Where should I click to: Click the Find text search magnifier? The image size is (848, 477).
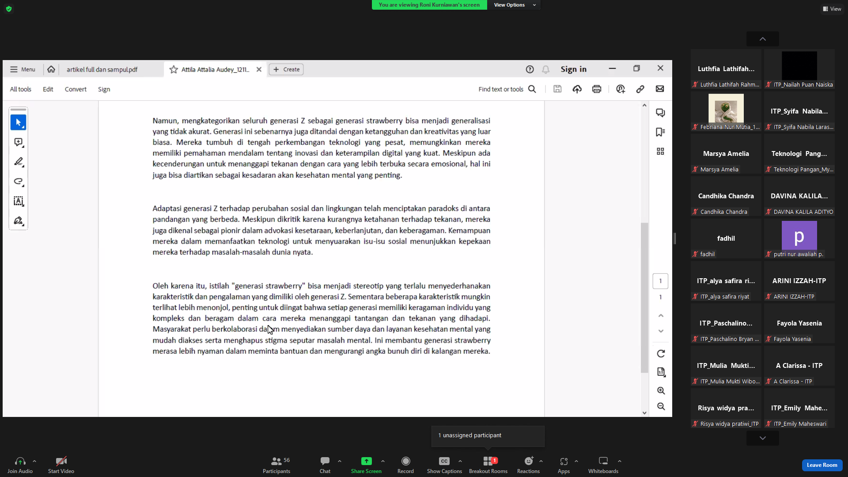pos(532,89)
